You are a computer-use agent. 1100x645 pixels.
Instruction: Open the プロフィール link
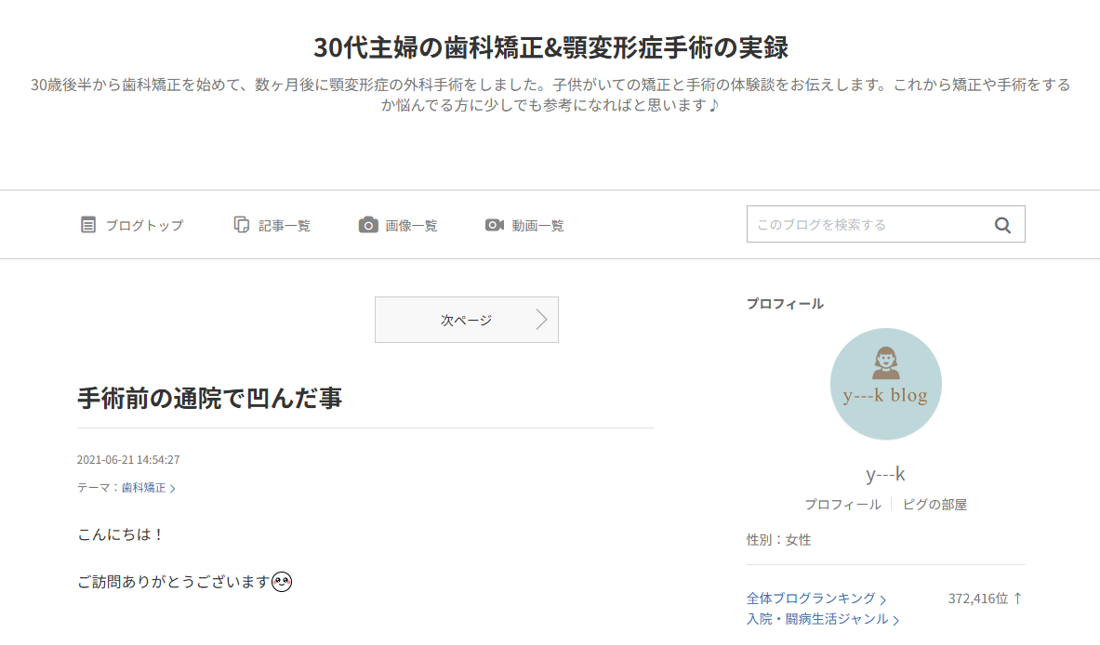tap(842, 504)
